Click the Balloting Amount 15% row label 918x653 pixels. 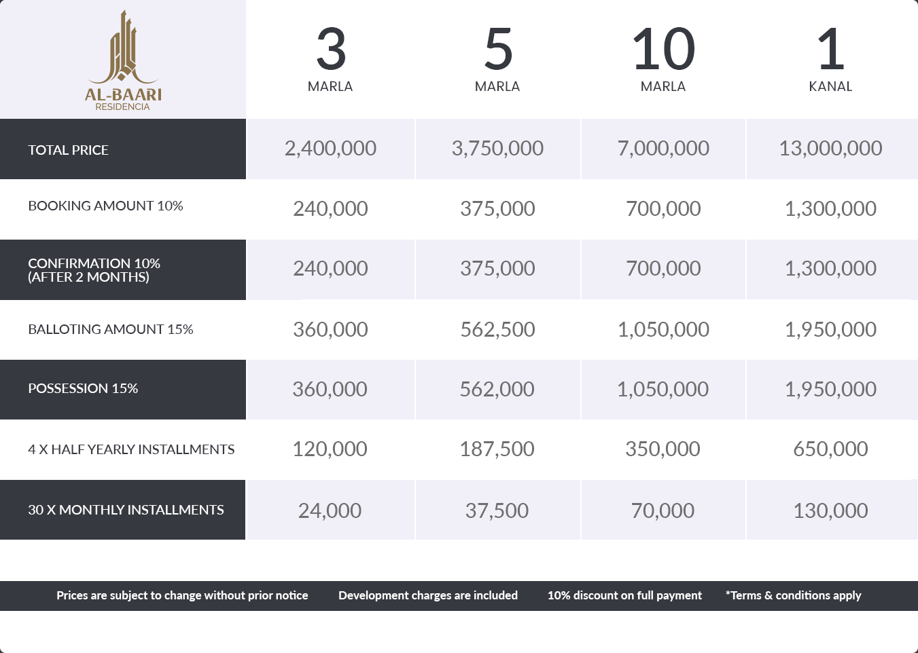tap(111, 329)
